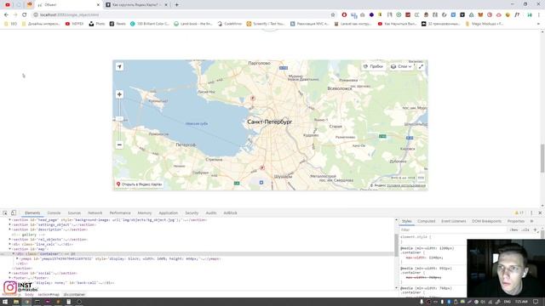The height and width of the screenshot is (306, 545).
Task: Open the Security tab in DevTools
Action: click(x=192, y=212)
